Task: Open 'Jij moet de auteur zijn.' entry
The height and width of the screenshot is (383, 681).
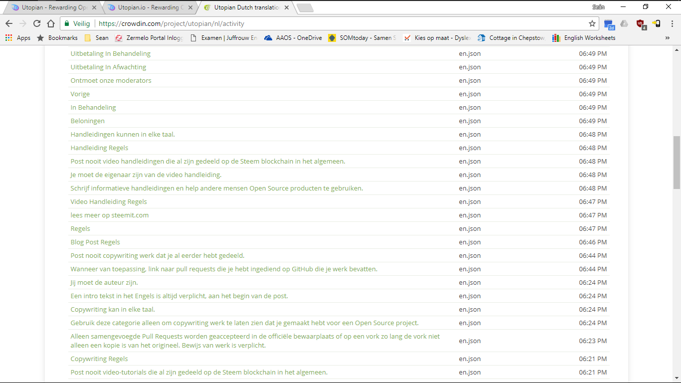Action: (104, 282)
